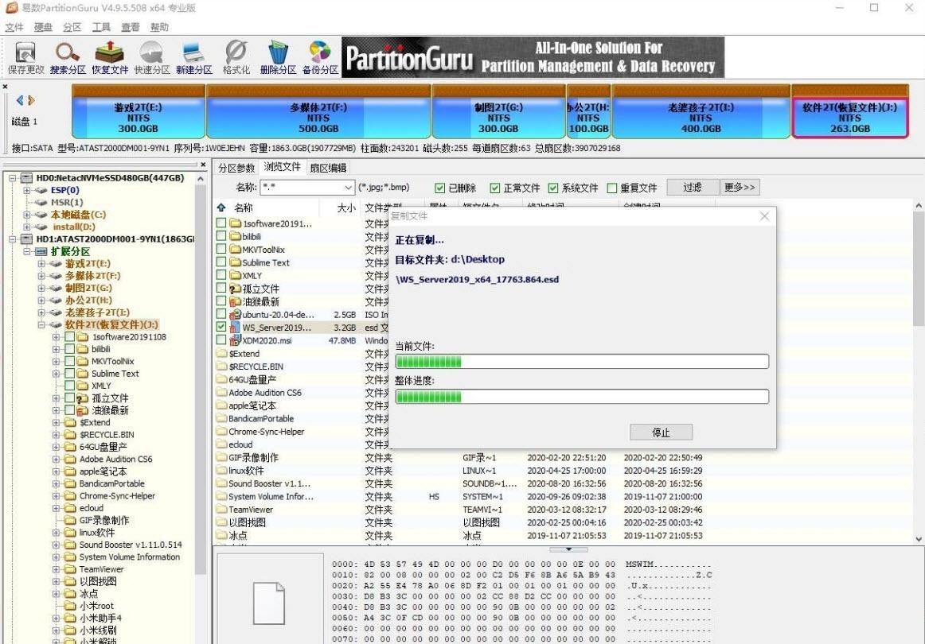Open the 工具 (Tools) menu
Screen dimensions: 925x644
101,27
